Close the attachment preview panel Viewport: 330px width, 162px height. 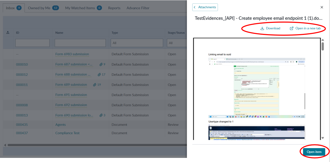click(x=322, y=7)
